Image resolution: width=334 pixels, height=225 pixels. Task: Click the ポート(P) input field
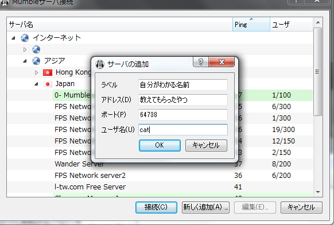[183, 115]
